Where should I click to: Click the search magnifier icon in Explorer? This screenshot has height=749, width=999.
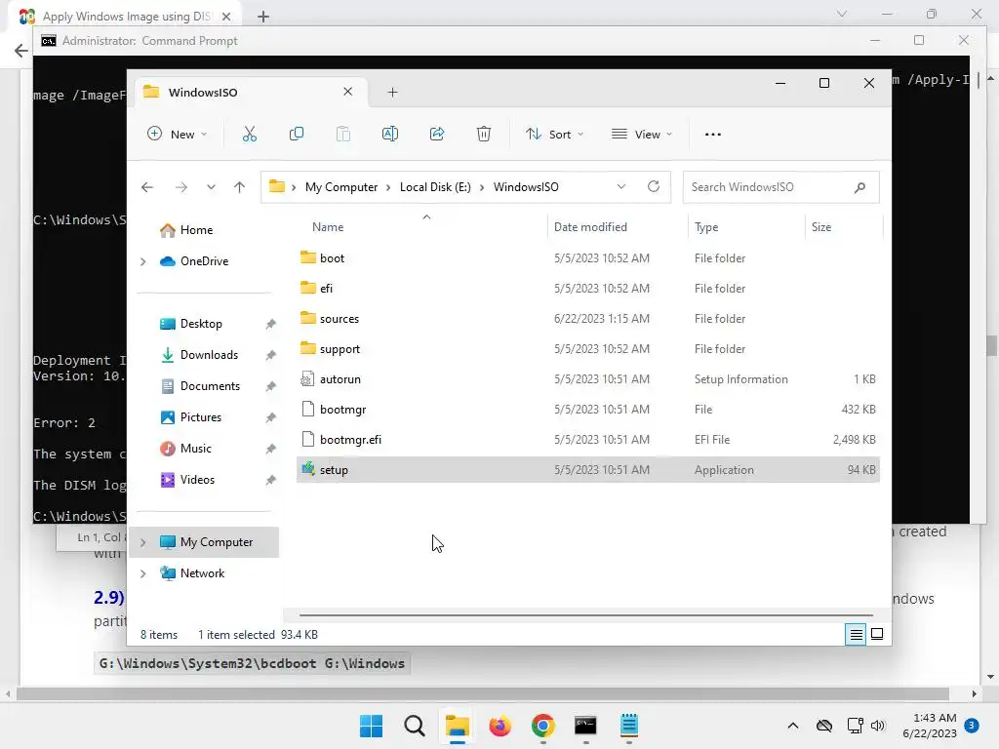point(859,187)
